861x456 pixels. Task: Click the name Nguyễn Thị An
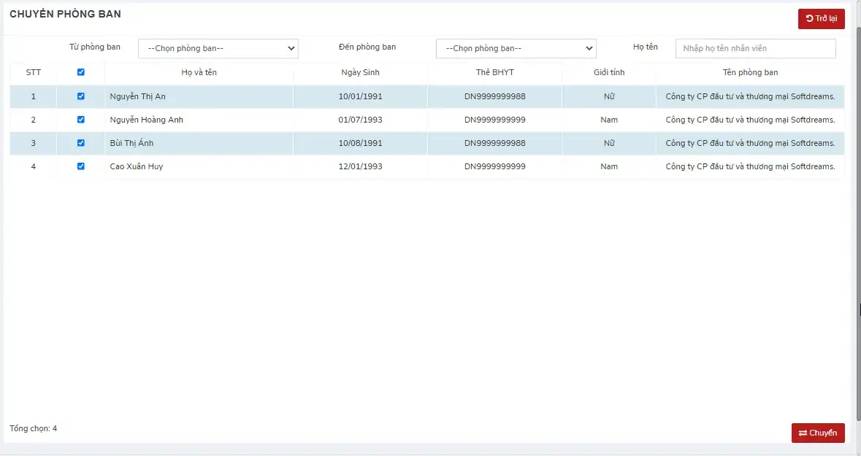(x=137, y=96)
